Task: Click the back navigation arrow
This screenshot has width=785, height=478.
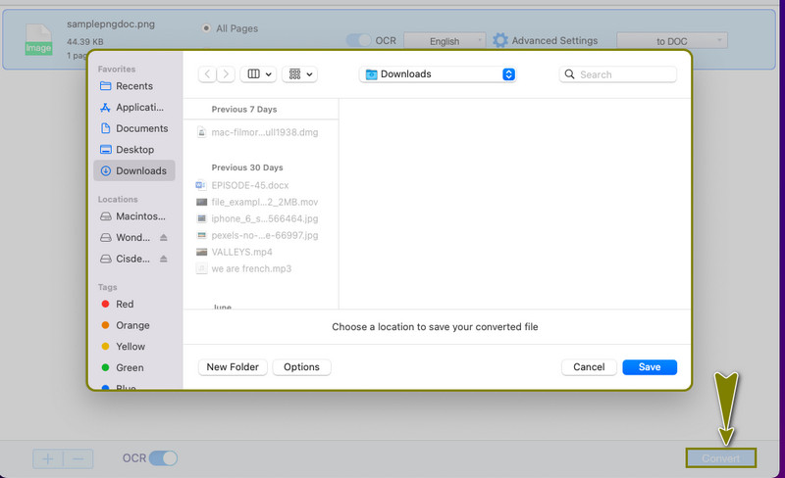Action: [207, 73]
